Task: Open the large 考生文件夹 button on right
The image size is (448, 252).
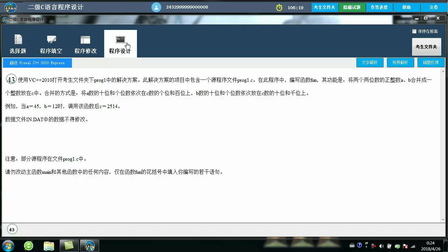Action: (426, 47)
